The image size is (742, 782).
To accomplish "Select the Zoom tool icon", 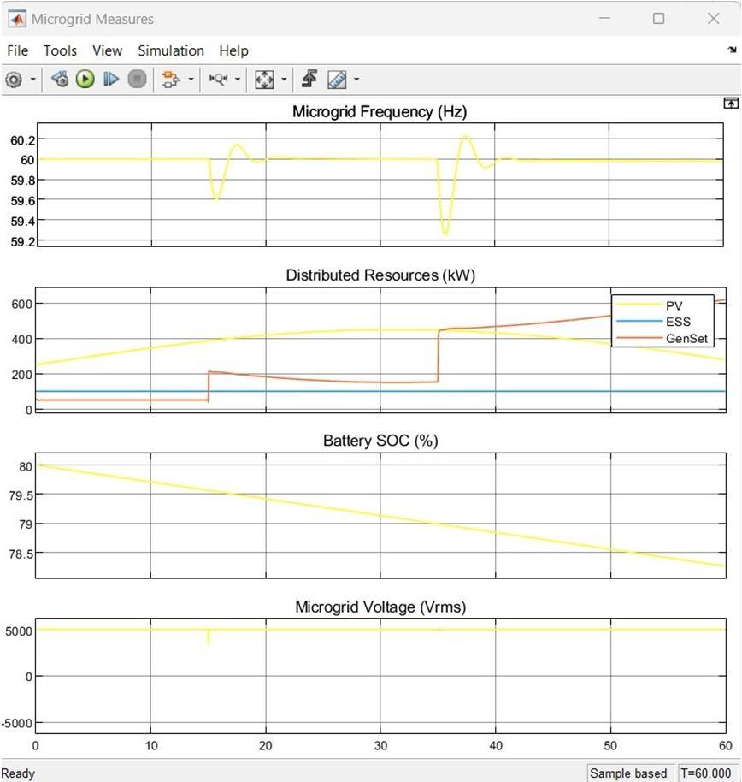I will [218, 79].
